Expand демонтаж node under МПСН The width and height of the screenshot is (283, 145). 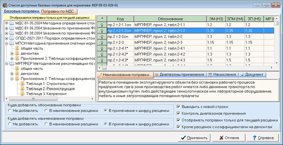click(12, 54)
